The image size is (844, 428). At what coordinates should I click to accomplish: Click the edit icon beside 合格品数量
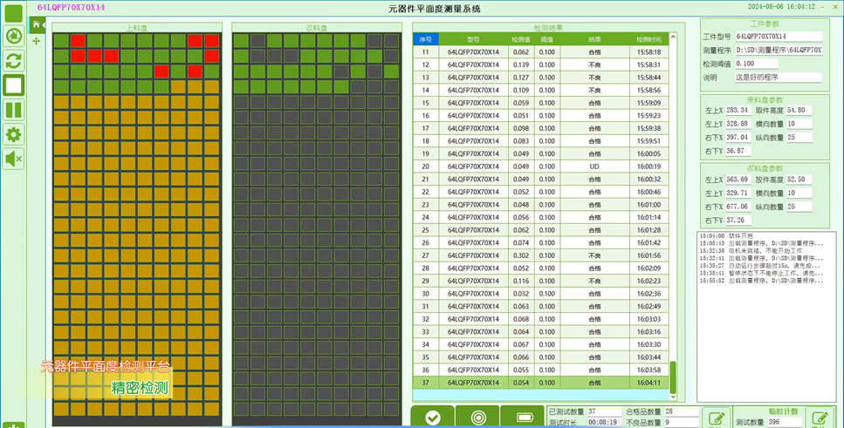[x=716, y=418]
